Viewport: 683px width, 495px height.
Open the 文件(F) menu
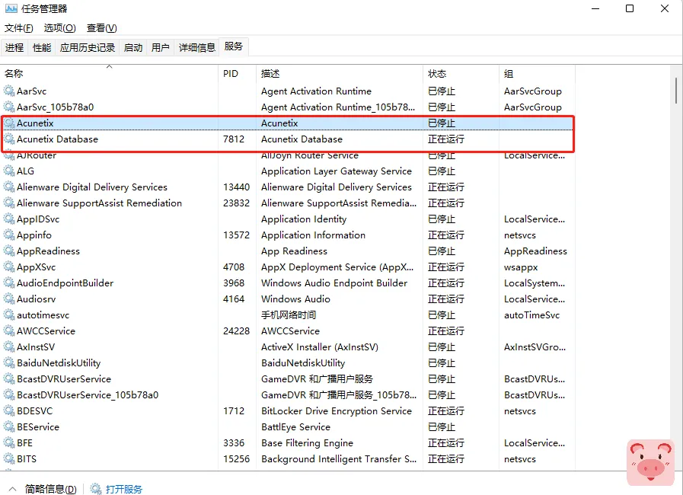tap(19, 28)
